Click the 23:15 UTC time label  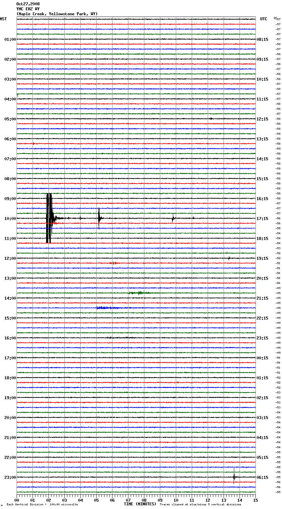(262, 338)
